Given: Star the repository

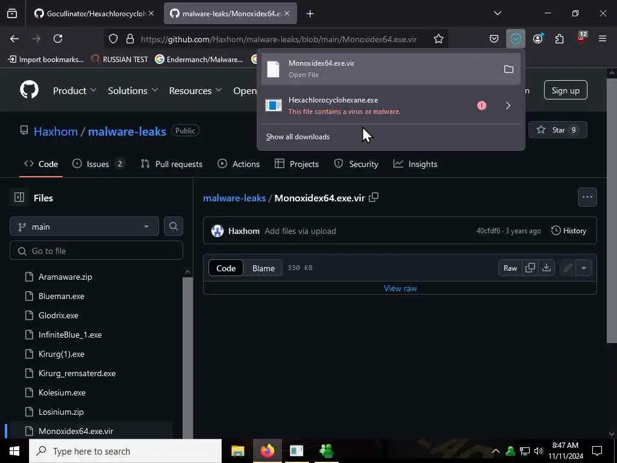Looking at the screenshot, I should coord(557,130).
